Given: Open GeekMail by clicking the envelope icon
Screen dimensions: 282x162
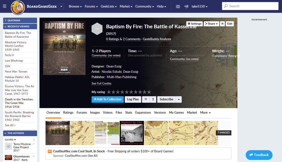Looking at the screenshot, I should click(x=178, y=6).
